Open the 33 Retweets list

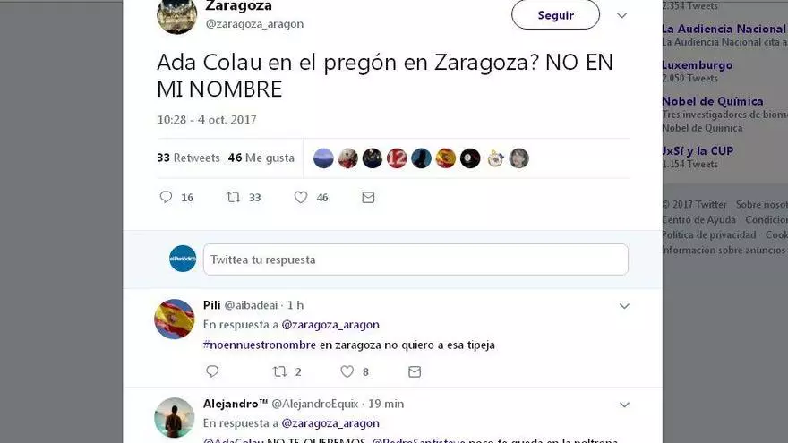(x=188, y=158)
